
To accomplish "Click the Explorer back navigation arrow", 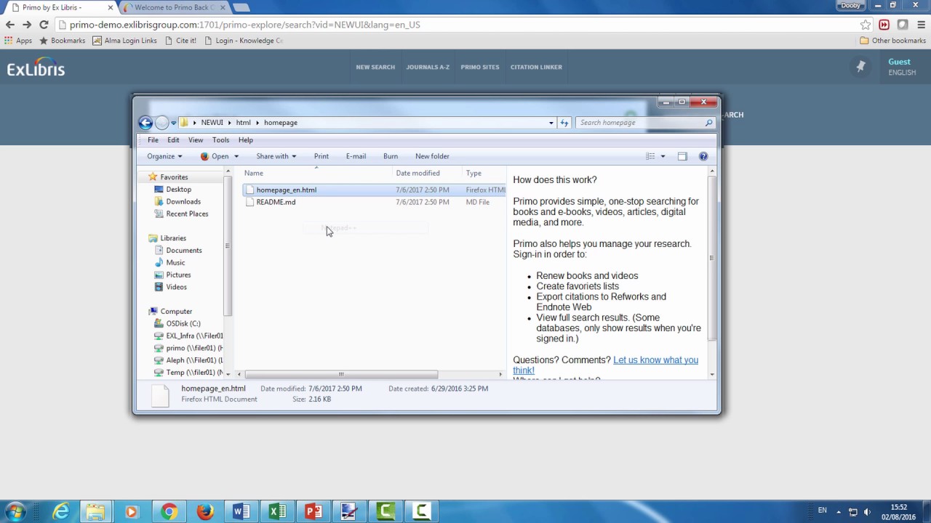I will [x=145, y=123].
